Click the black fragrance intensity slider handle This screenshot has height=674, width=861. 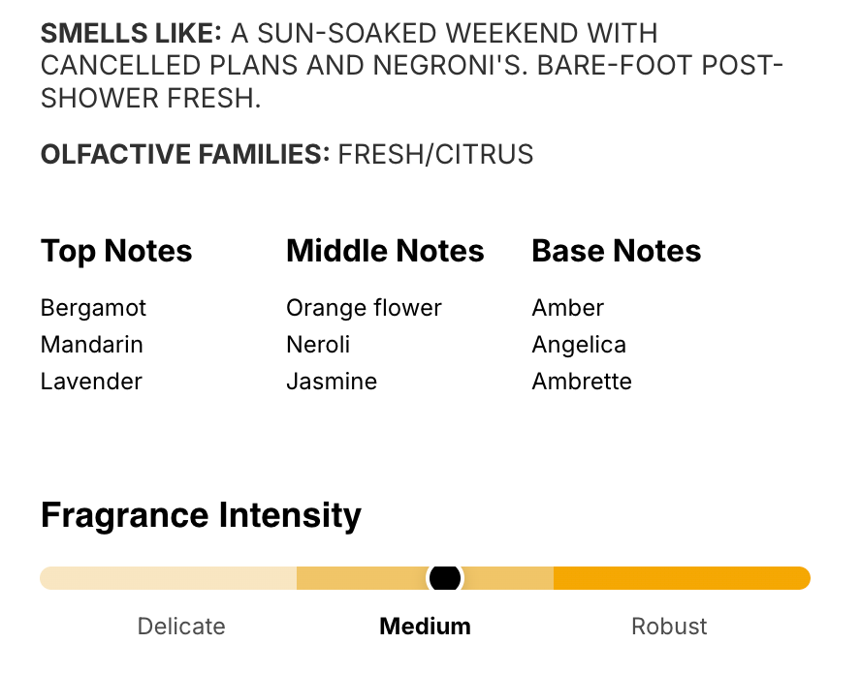(445, 578)
